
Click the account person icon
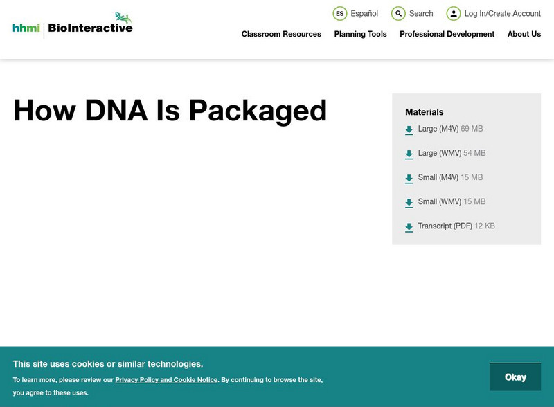tap(453, 12)
